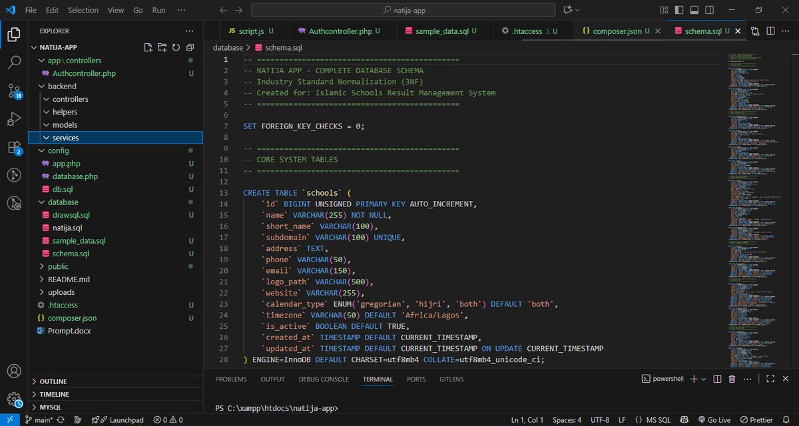799x426 pixels.
Task: Open Source Control view with 18 badge
Action: tap(13, 91)
